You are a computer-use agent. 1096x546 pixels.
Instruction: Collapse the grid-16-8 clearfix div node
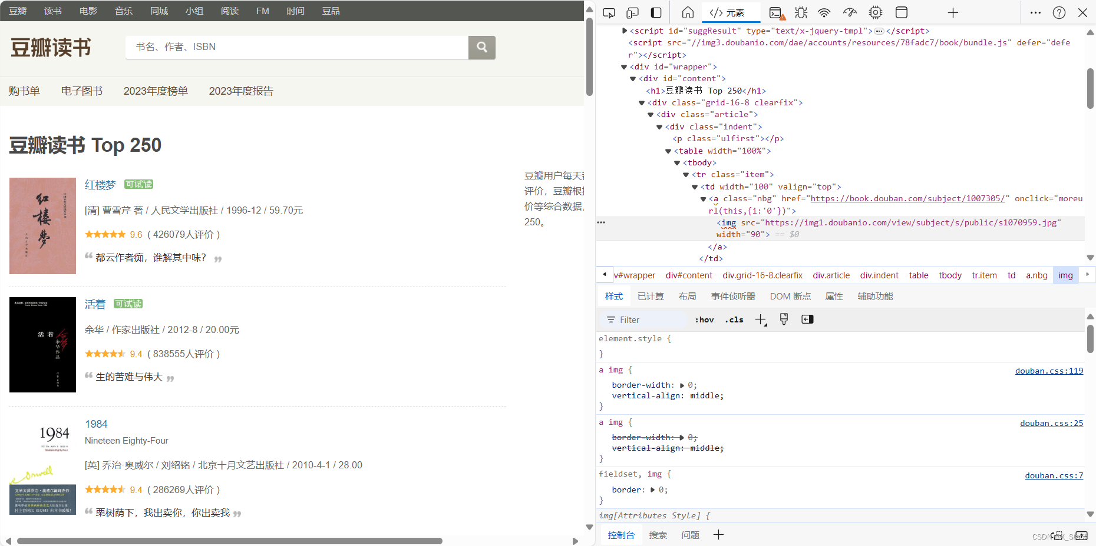tap(642, 103)
